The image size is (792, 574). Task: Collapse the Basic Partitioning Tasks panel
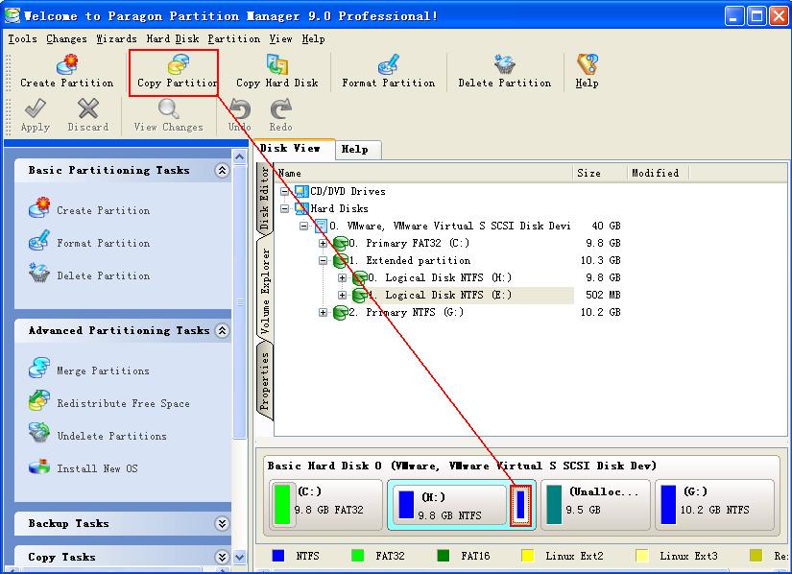[x=222, y=171]
